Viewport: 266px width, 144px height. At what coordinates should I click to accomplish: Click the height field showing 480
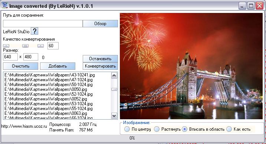tap(31, 57)
